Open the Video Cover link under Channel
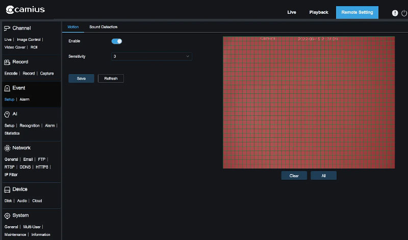The image size is (408, 240). (x=15, y=47)
